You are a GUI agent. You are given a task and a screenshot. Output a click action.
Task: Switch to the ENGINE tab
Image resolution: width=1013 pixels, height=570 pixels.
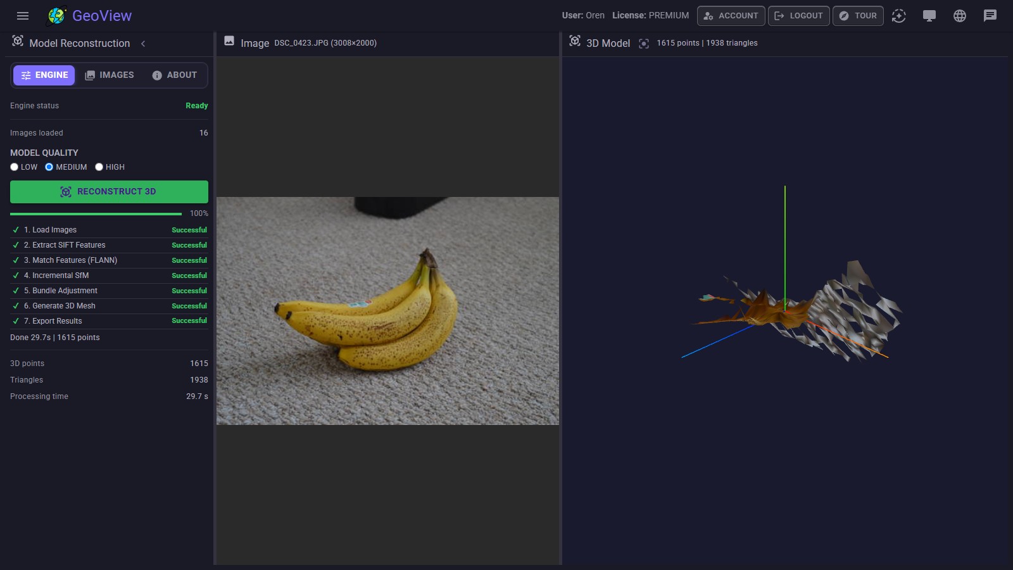[44, 75]
